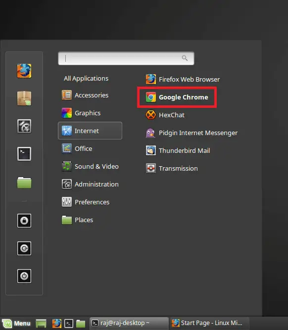Click the menu search field

126,58
